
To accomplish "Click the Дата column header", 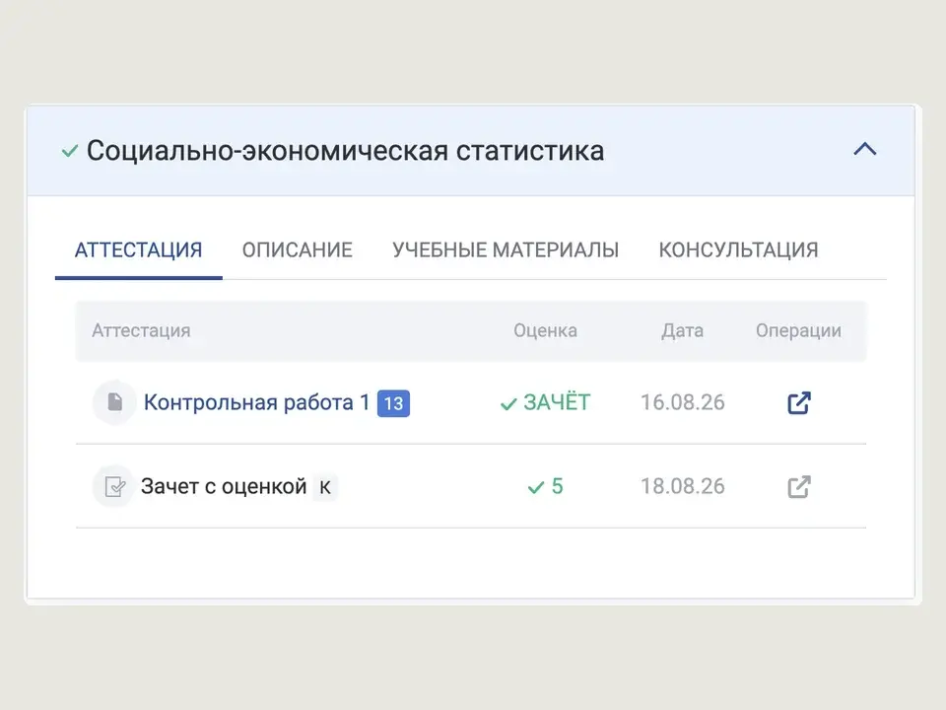I will click(x=682, y=331).
